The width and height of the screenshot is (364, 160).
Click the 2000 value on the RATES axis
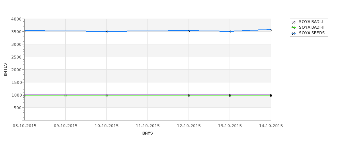click(x=16, y=70)
